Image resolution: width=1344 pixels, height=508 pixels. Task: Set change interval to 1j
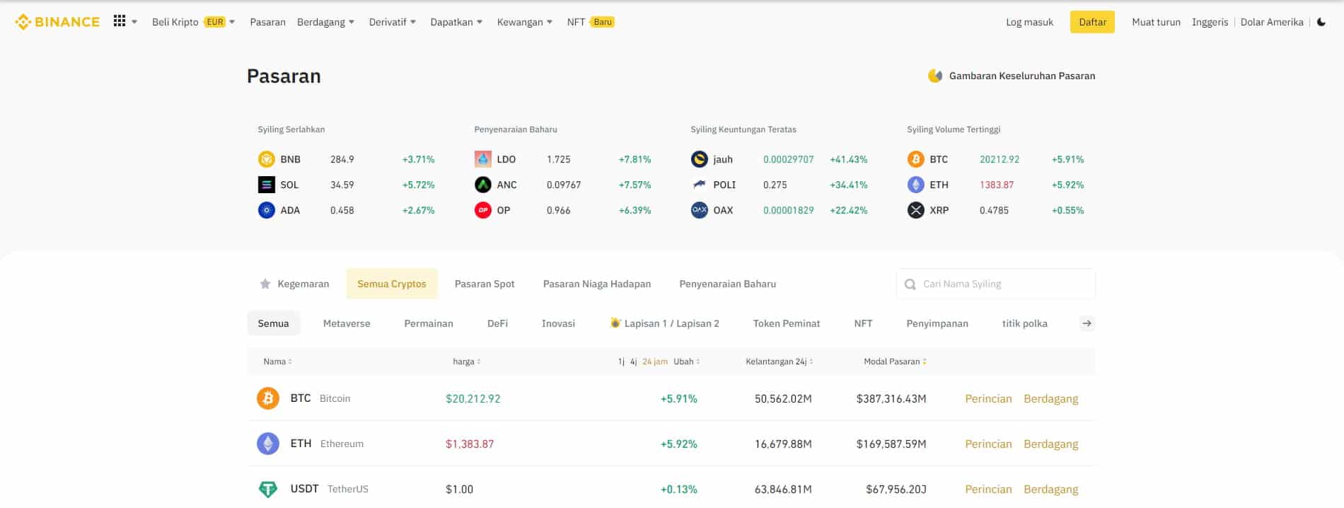pyautogui.click(x=621, y=362)
